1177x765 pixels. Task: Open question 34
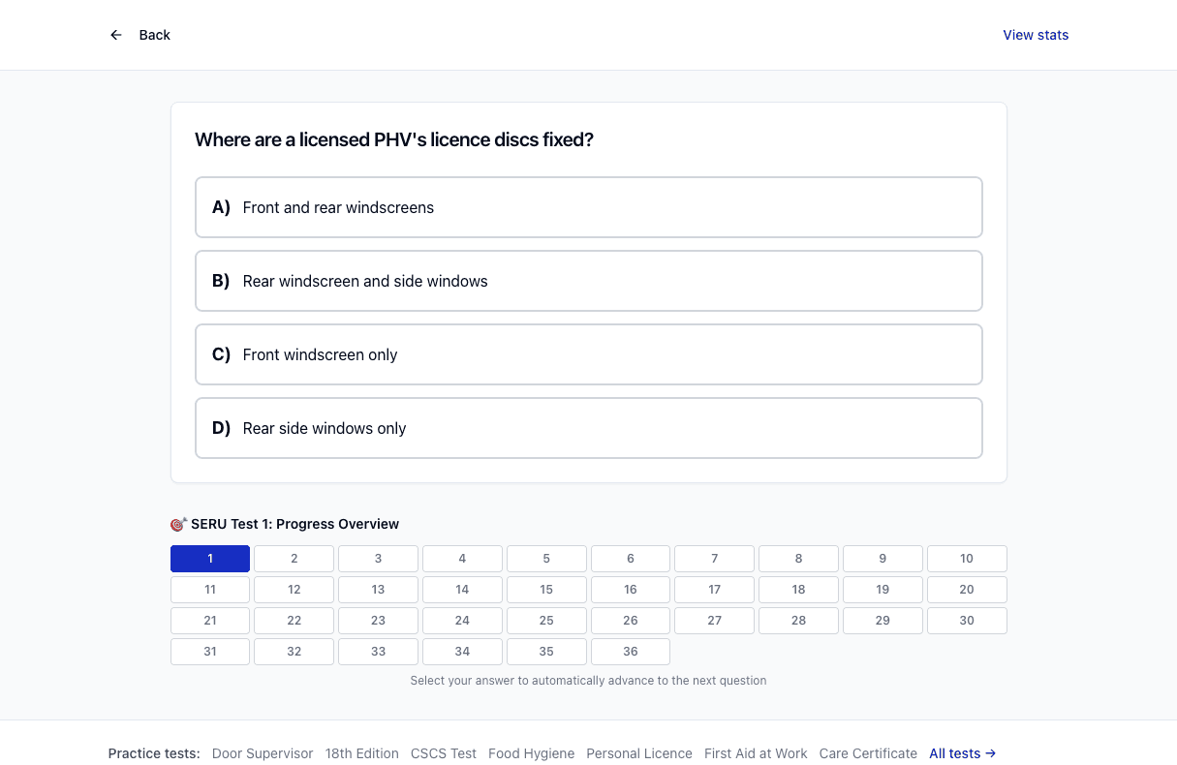pos(462,652)
